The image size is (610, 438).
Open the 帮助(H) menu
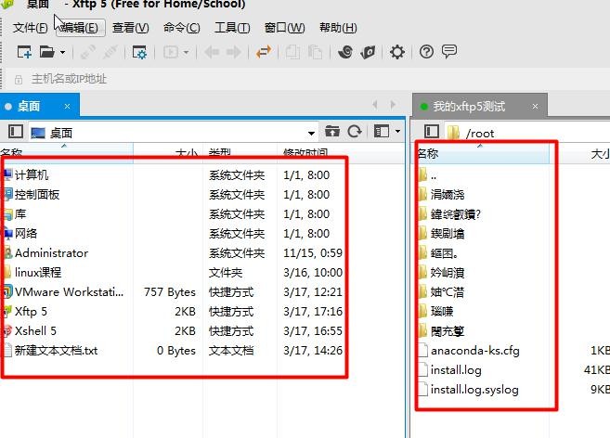tap(338, 28)
